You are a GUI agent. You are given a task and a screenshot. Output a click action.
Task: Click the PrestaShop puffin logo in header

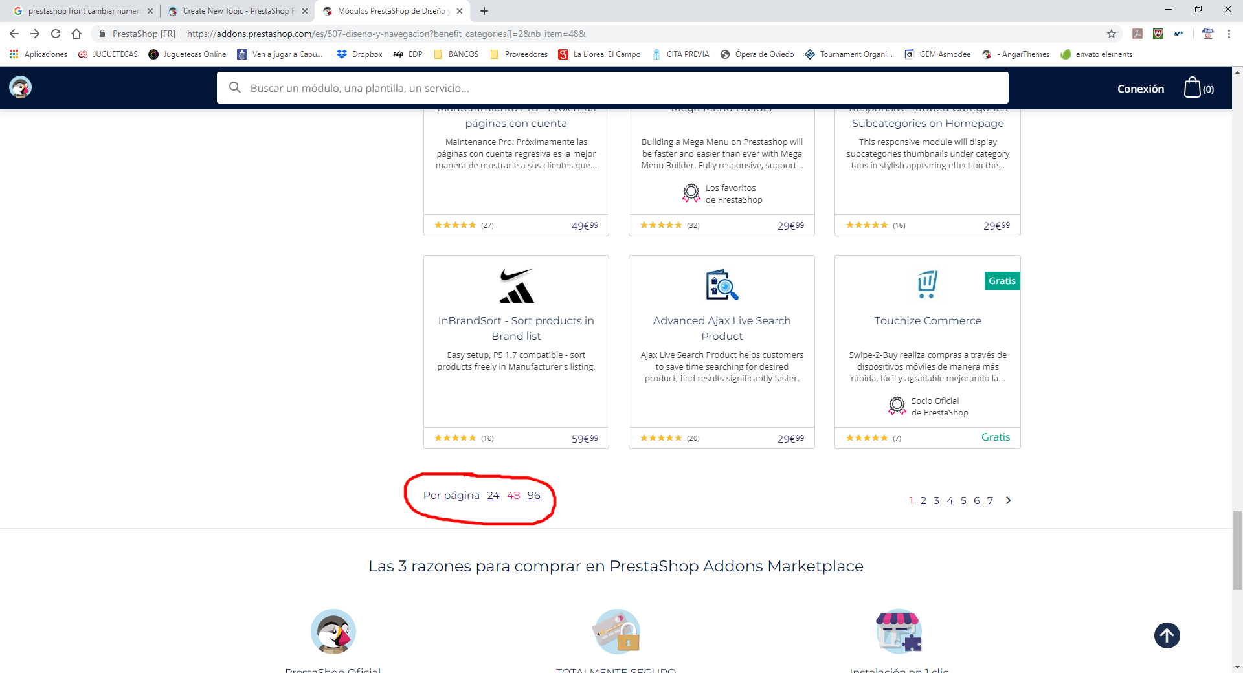click(20, 87)
